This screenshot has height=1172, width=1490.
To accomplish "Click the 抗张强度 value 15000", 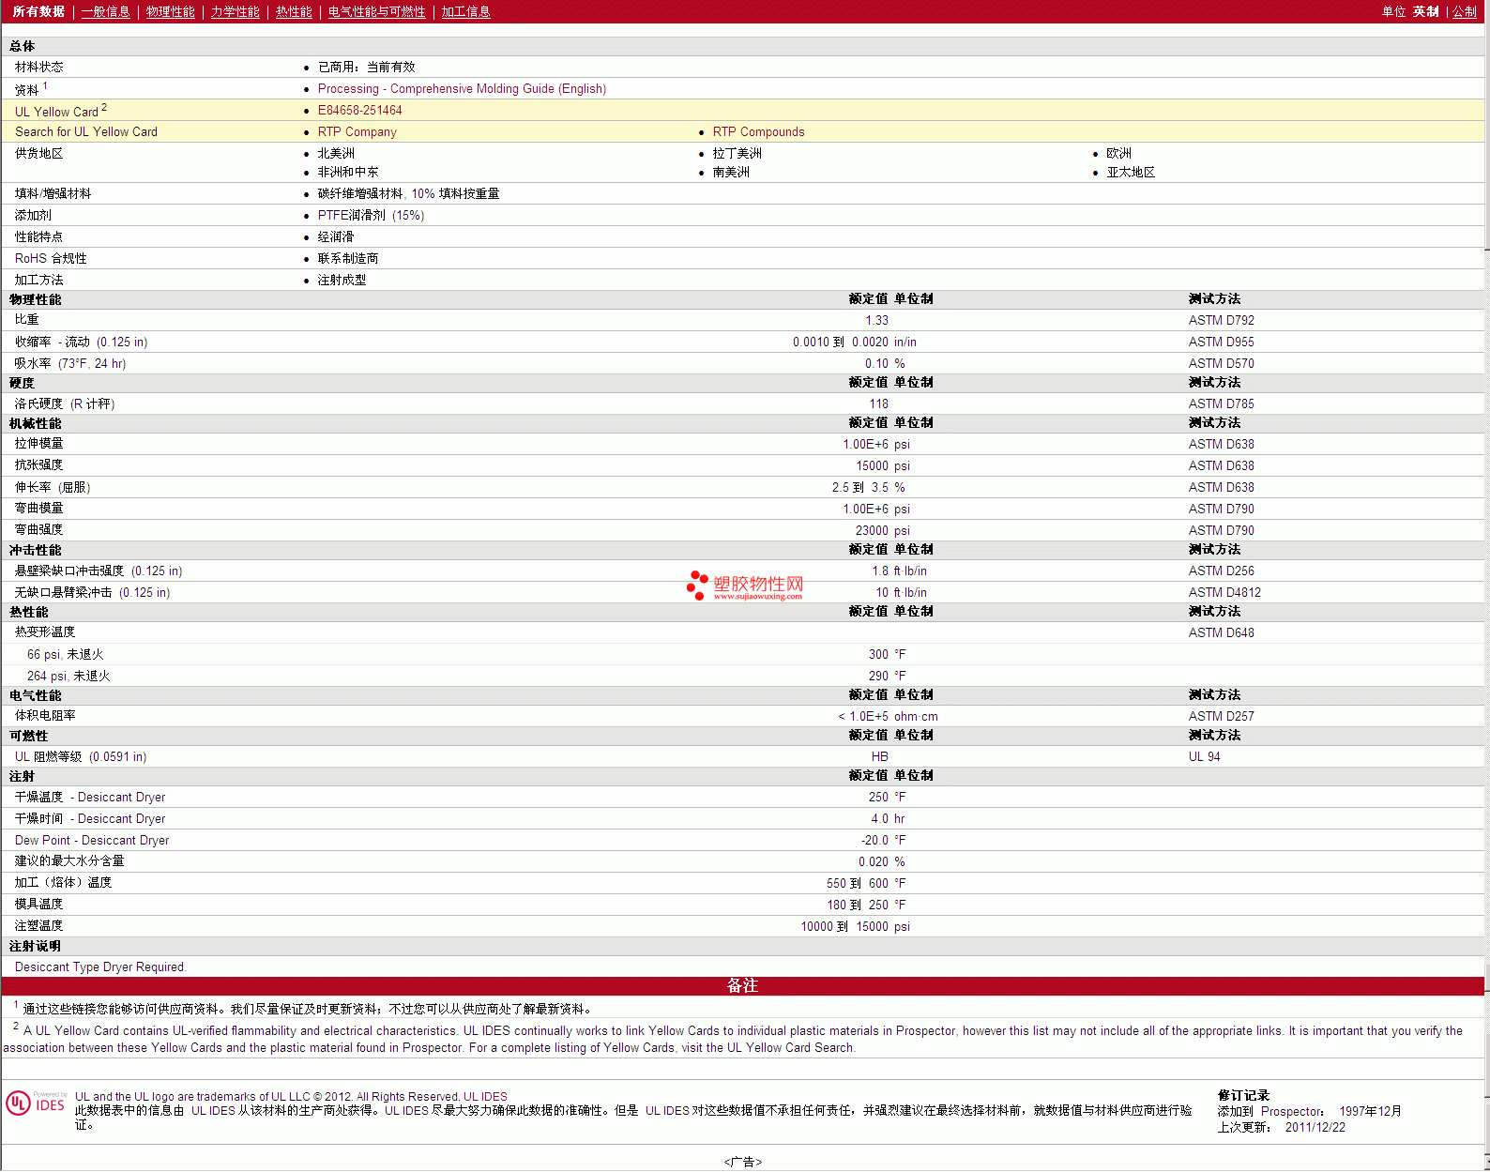I will pos(872,465).
